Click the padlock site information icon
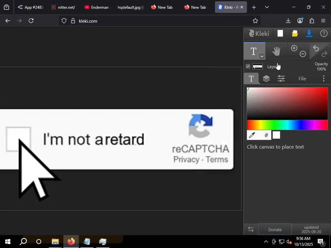 (73, 21)
